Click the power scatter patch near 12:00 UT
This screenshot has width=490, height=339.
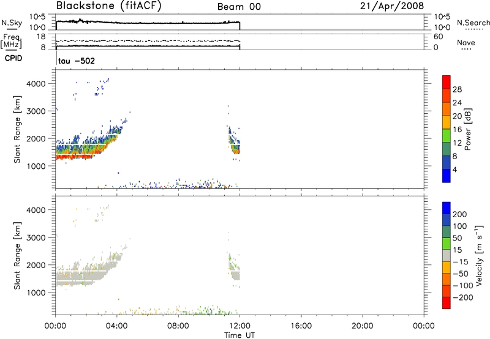234,141
